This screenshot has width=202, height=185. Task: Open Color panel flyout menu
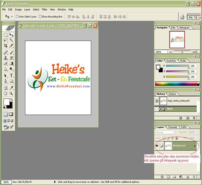point(198,60)
